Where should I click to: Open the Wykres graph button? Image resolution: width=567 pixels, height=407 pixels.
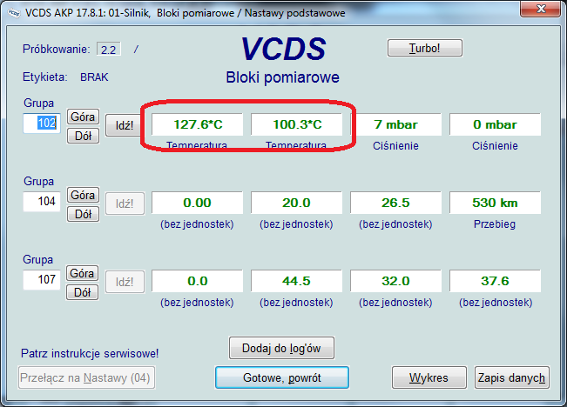(x=429, y=377)
